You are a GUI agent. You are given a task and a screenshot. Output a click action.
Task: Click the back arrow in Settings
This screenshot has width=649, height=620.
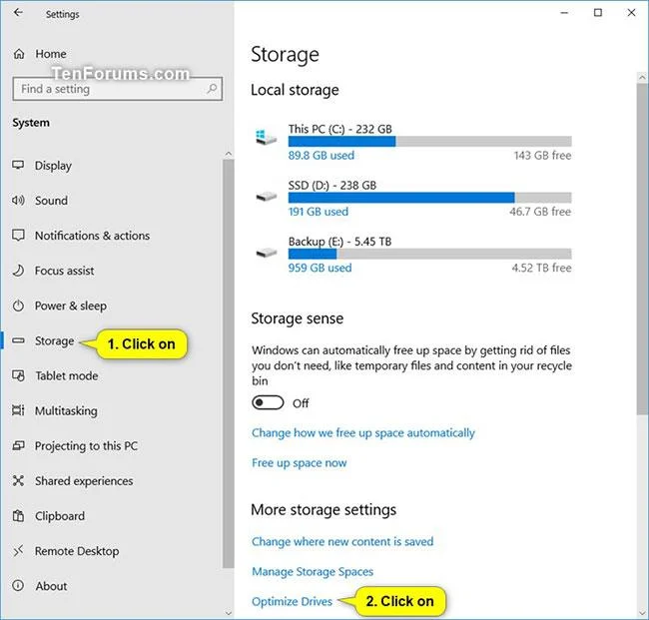pos(18,13)
